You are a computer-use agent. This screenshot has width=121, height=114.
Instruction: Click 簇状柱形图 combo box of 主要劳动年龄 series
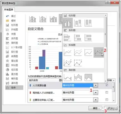[78, 100]
